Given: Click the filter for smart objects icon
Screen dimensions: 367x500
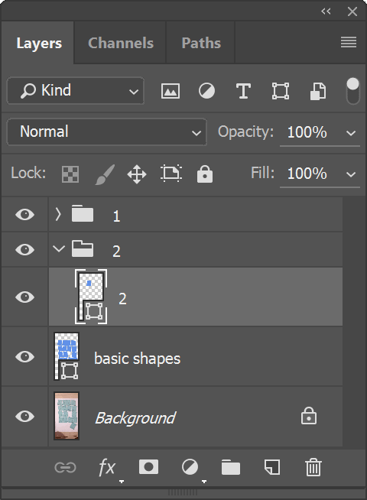Looking at the screenshot, I should (x=318, y=92).
